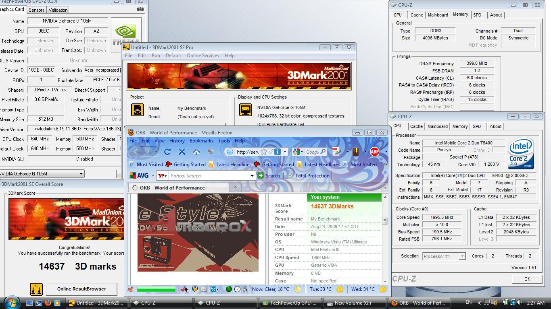The image size is (551, 309).
Task: Switch to the Validation tab in GPU-Z
Action: coord(58,10)
